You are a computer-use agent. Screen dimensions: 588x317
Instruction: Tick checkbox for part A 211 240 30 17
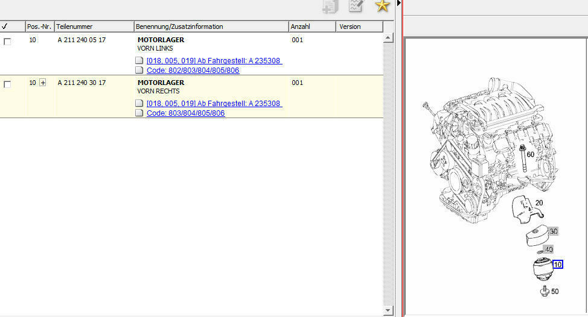coord(7,84)
